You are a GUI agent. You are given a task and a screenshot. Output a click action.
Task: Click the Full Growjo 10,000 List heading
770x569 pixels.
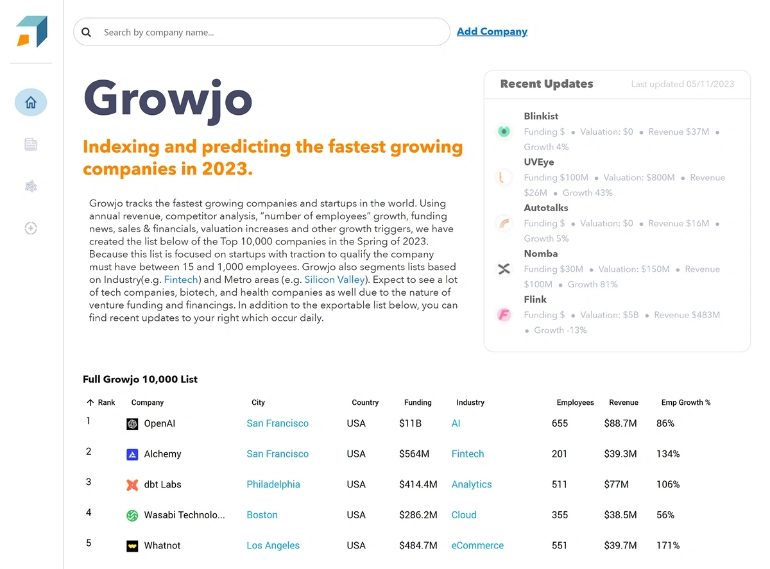pyautogui.click(x=140, y=379)
